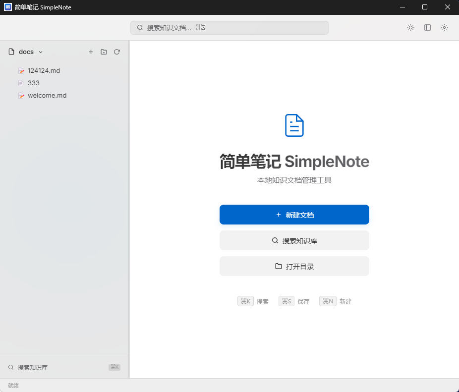The width and height of the screenshot is (459, 392).
Task: Open the file 124124.md
Action: (x=44, y=70)
